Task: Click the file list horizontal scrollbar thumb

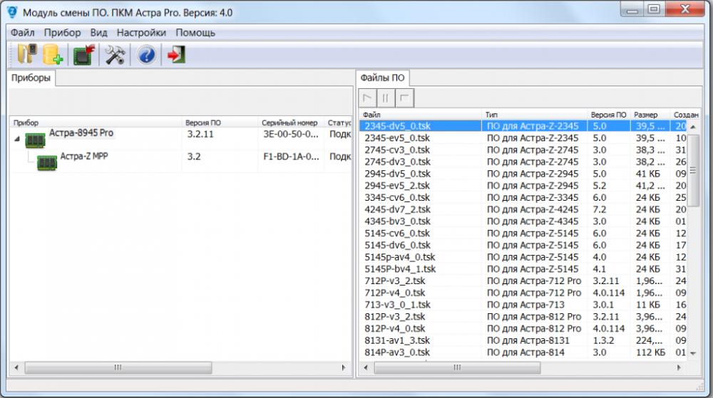Action: 457,367
